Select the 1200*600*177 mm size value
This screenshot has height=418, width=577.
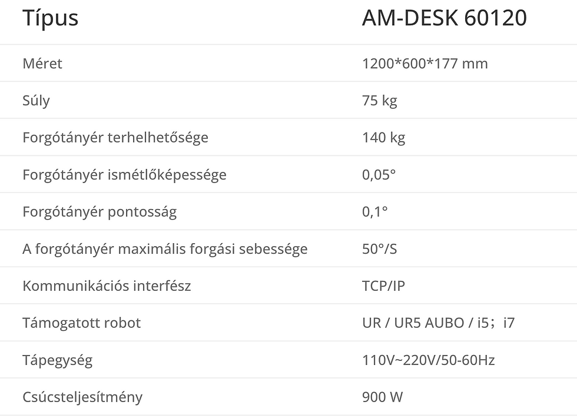[425, 64]
